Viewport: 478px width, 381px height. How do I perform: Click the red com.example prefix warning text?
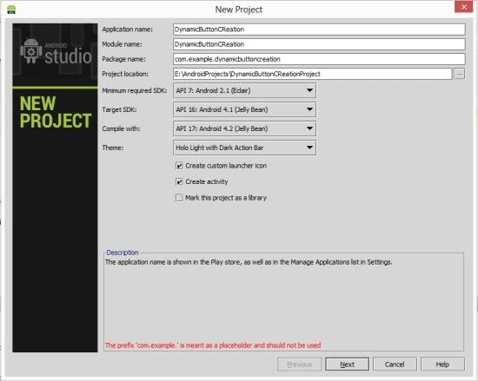(x=213, y=345)
